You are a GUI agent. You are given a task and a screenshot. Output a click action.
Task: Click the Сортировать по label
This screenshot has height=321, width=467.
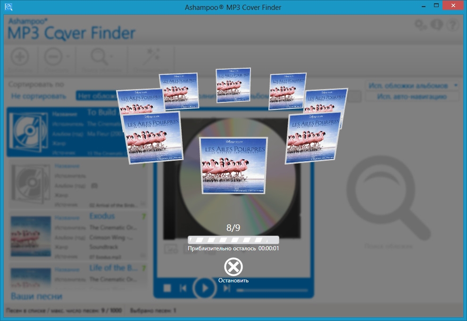[x=36, y=84]
